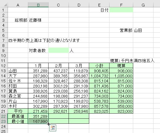Click estimate cell 1,035,000
This screenshot has width=160, height=133.
pos(121,76)
